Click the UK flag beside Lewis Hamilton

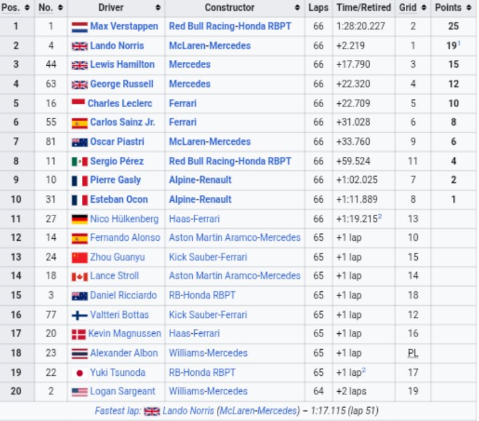click(x=79, y=65)
